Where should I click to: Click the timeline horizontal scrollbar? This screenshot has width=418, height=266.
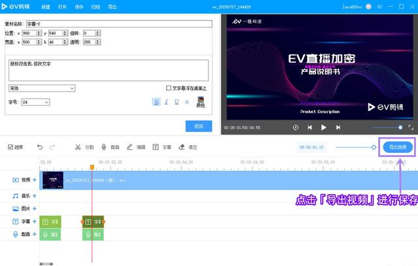[46, 264]
